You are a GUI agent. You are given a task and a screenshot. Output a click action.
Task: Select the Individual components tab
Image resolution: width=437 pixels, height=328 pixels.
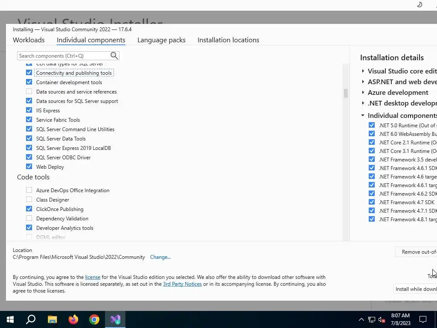pos(91,40)
